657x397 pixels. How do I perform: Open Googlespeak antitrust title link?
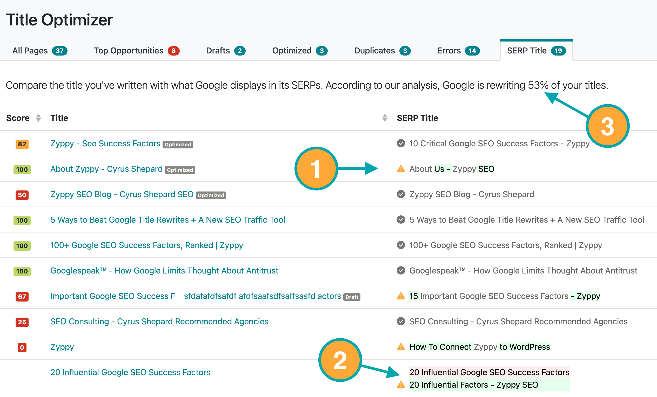(164, 271)
